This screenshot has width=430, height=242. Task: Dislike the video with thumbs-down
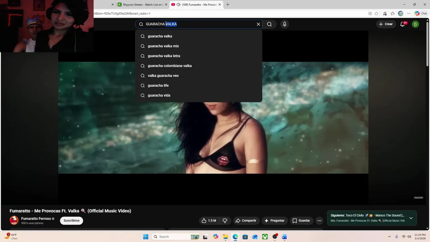(x=225, y=221)
